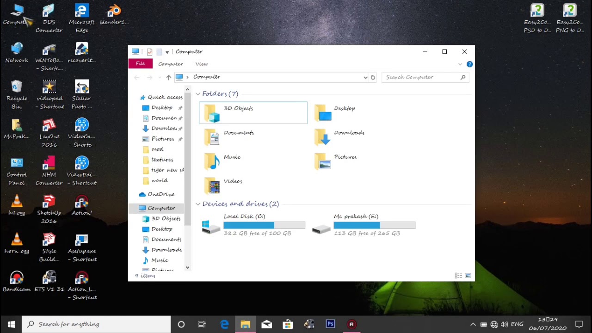Open the File ribbon tab
Screen dimensions: 592x333
(140, 64)
